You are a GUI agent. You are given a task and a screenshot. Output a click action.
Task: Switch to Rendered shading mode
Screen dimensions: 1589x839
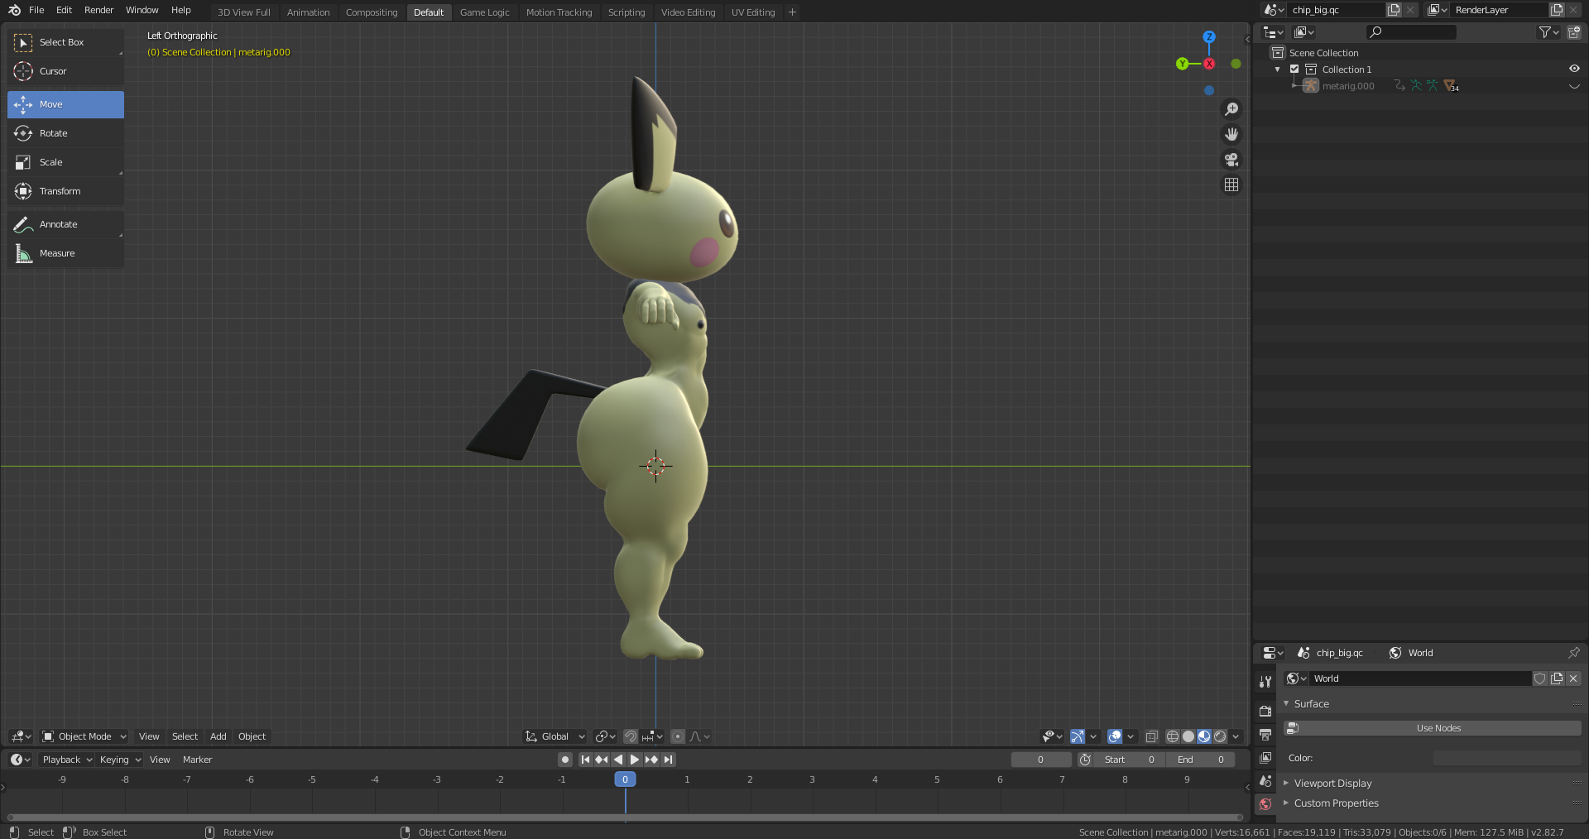pos(1220,736)
